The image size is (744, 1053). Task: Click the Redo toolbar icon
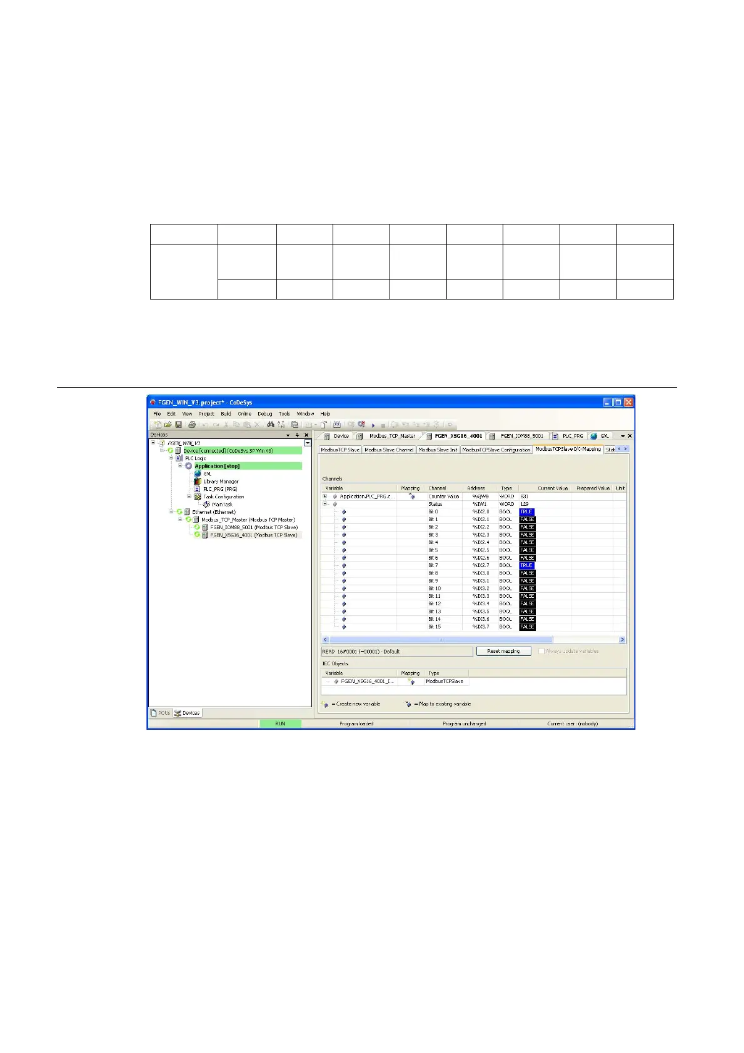(x=216, y=425)
